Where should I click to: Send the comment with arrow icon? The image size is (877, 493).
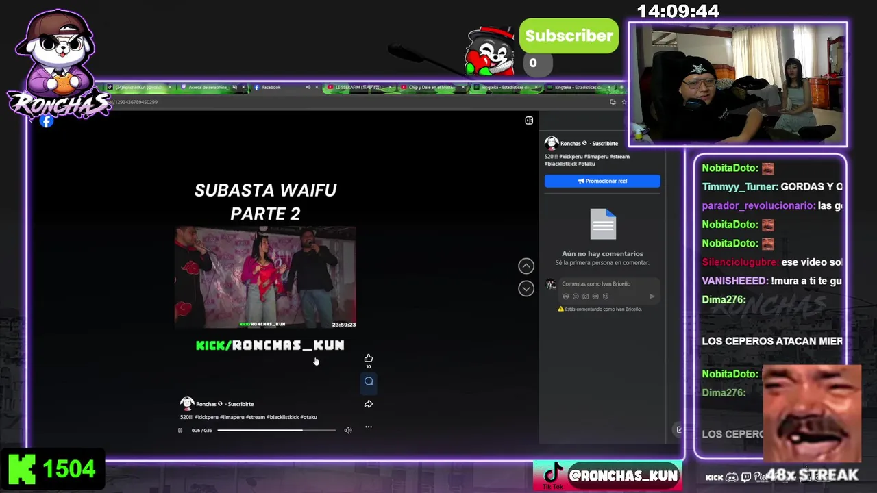[x=652, y=296]
